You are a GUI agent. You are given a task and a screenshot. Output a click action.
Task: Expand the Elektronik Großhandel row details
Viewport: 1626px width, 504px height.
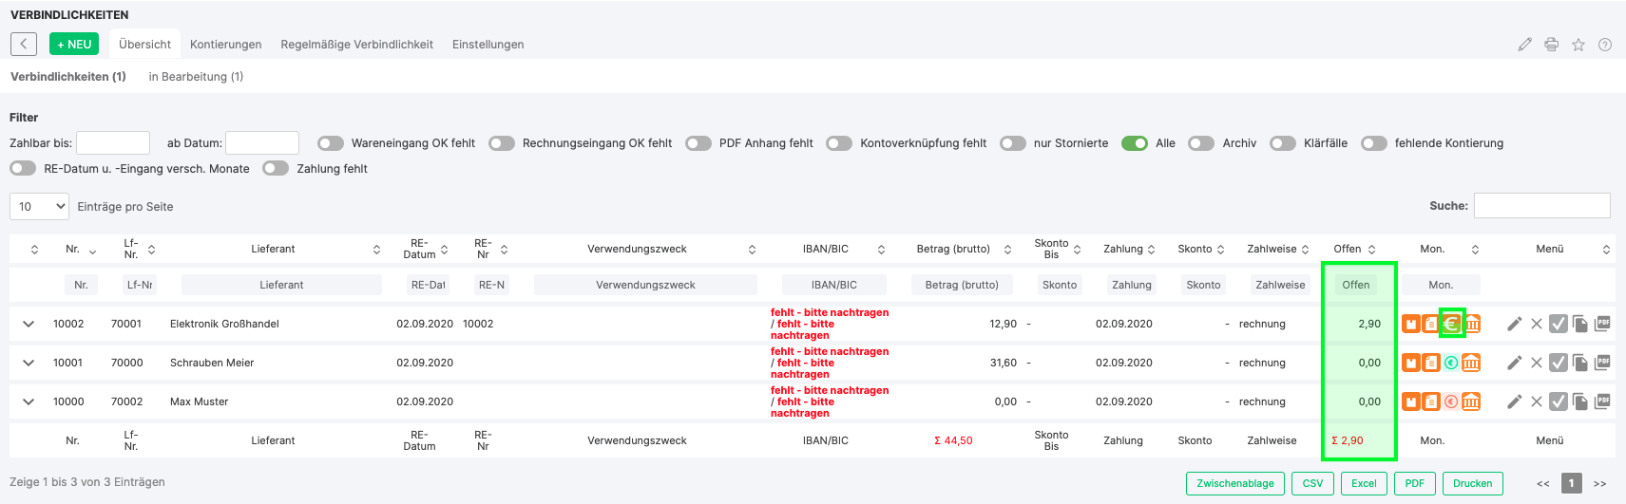29,324
